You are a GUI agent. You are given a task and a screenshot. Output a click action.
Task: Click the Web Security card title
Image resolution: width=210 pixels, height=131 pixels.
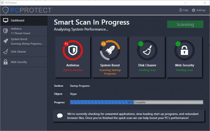tap(184, 65)
